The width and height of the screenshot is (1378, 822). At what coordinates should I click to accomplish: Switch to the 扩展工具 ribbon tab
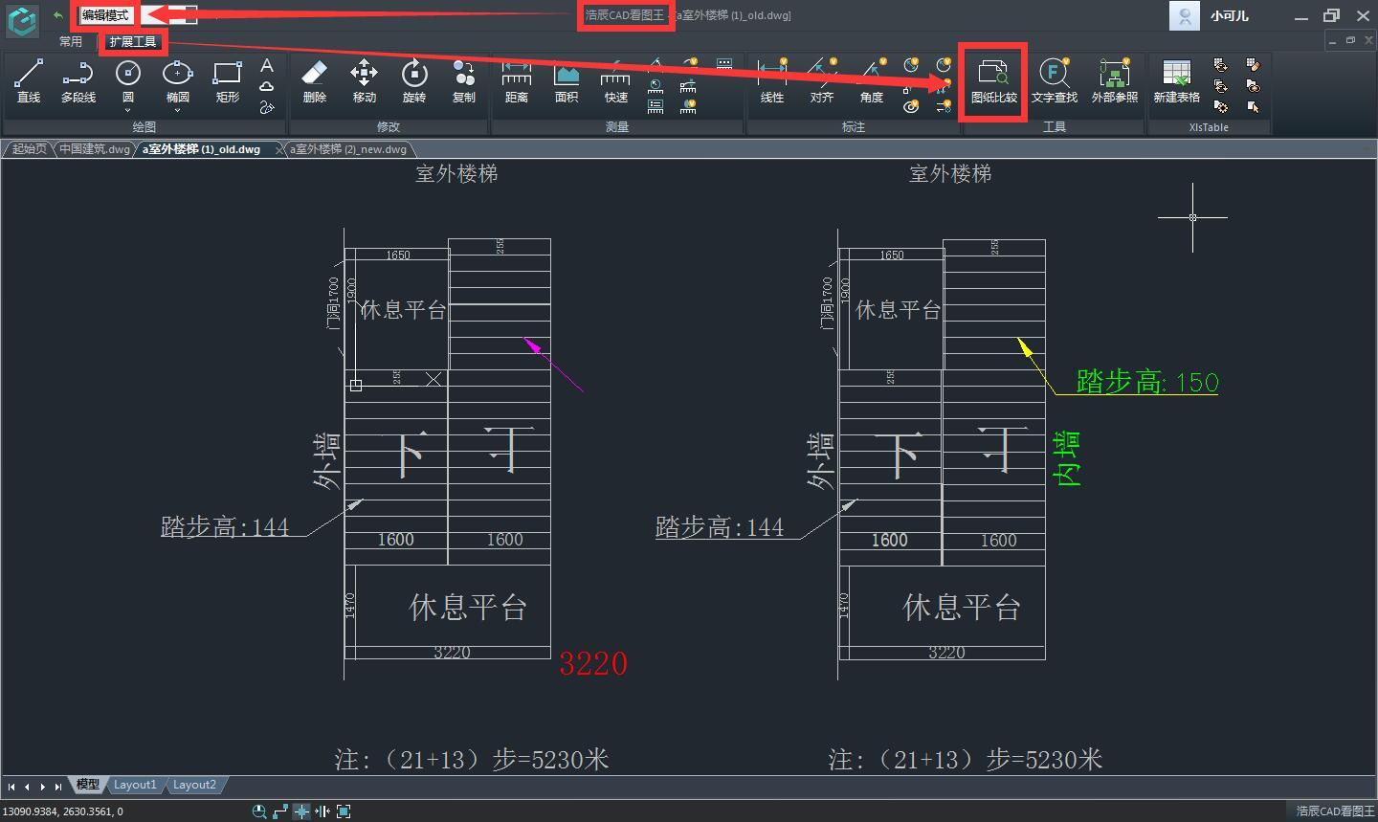click(133, 42)
